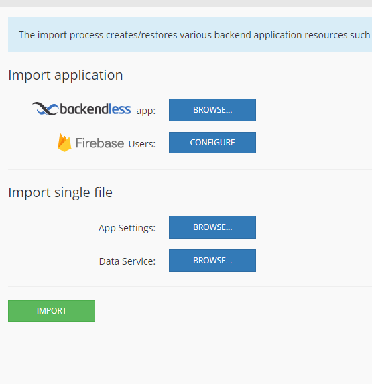Image resolution: width=372 pixels, height=384 pixels.
Task: Configure Firebase Users import
Action: pos(212,143)
